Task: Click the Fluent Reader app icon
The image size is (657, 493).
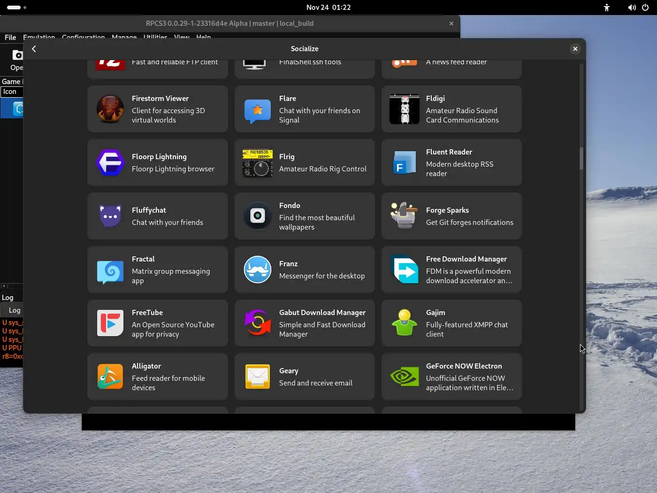Action: click(405, 162)
